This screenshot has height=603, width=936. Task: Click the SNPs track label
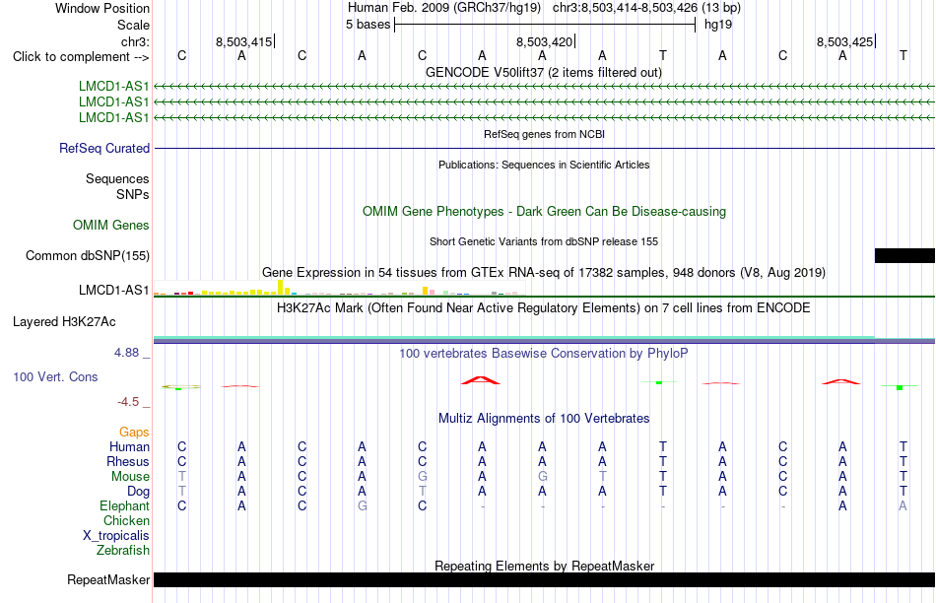[x=133, y=194]
